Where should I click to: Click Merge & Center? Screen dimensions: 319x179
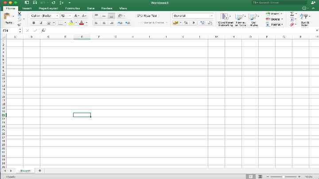[x=154, y=23]
